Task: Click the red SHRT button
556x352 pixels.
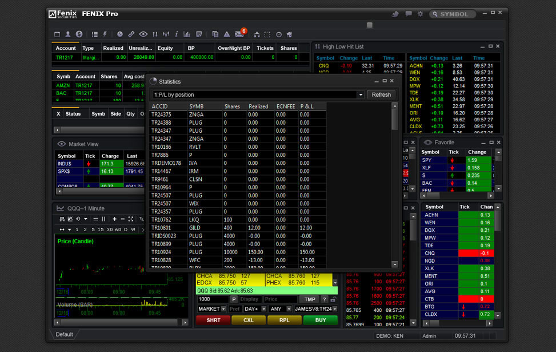Action: 213,320
